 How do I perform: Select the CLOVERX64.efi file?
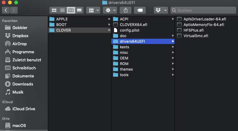143,25
